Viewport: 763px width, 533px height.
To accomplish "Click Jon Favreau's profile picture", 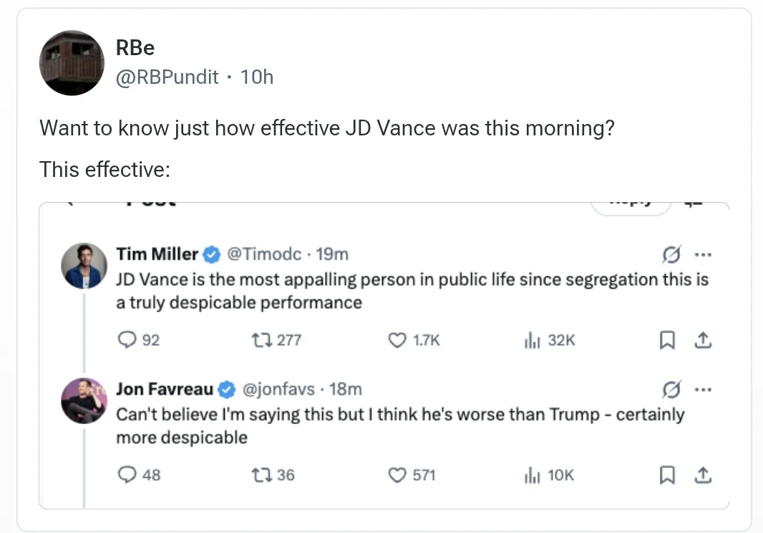I will click(84, 400).
